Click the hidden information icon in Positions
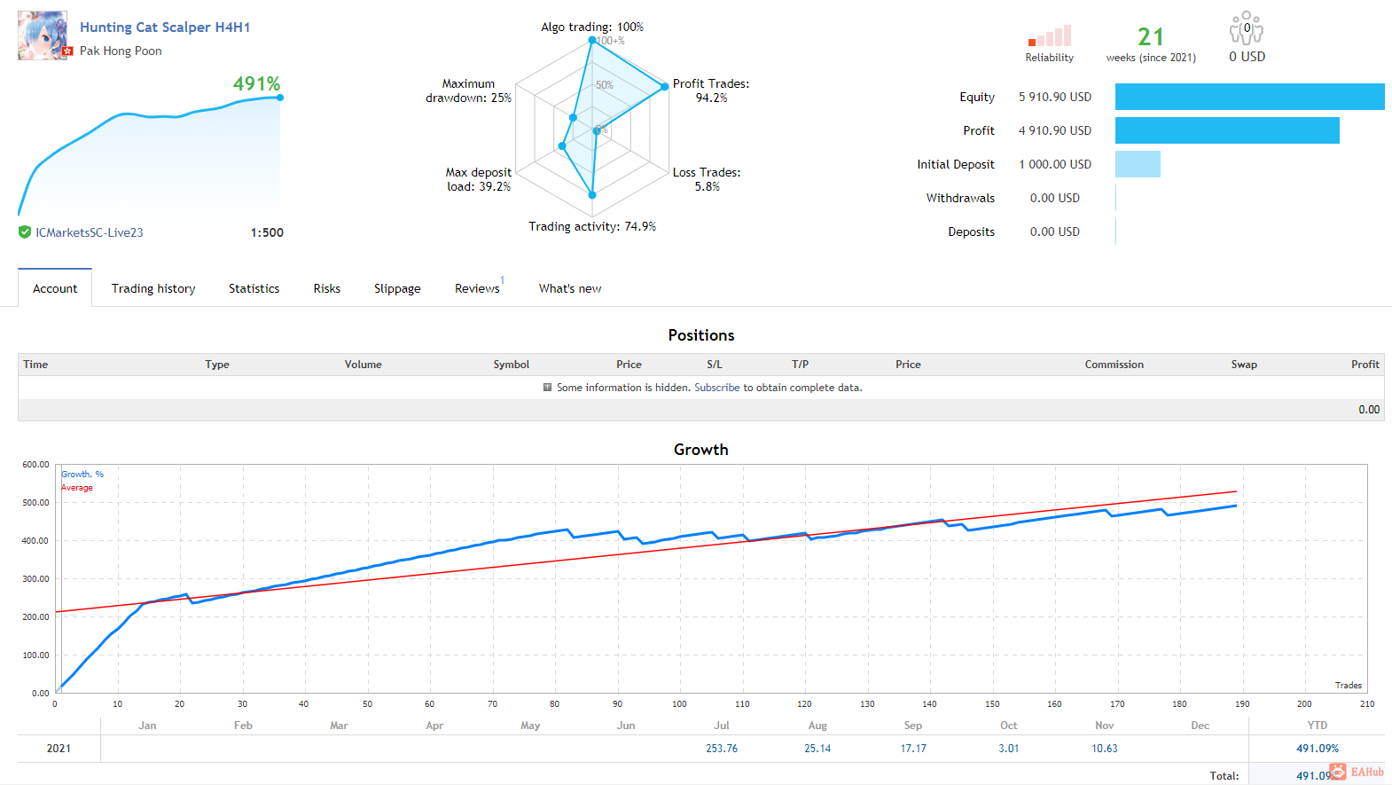 click(x=548, y=388)
